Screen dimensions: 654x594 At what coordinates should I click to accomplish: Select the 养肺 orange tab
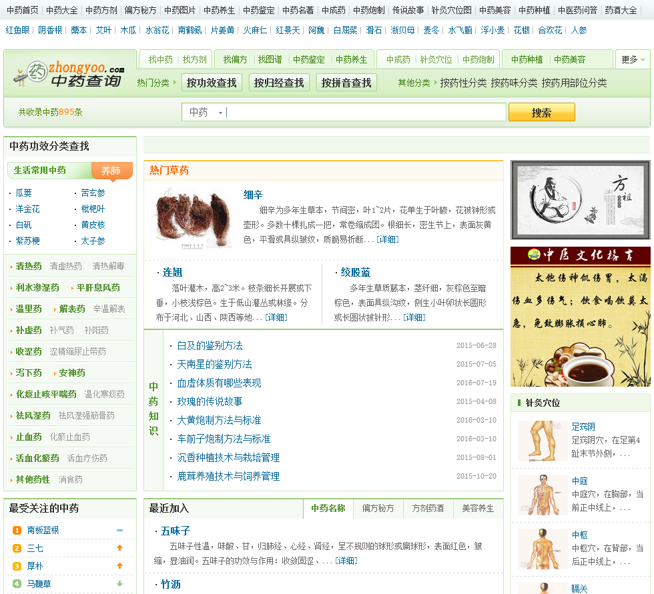(x=111, y=171)
